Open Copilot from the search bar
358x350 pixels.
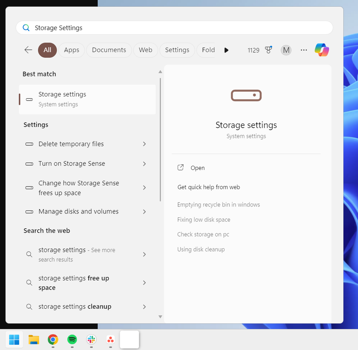pos(322,50)
